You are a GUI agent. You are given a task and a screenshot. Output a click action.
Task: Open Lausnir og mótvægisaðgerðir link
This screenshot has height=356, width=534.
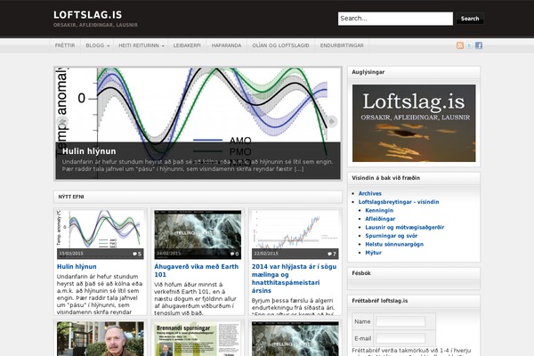405,227
